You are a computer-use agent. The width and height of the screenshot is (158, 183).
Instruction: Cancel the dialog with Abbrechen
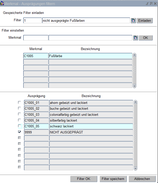(142, 179)
